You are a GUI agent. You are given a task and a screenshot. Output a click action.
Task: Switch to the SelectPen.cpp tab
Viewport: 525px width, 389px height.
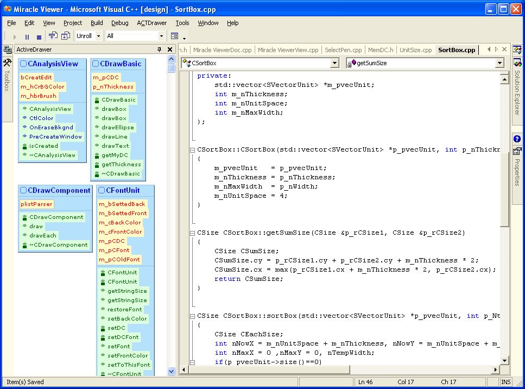tap(343, 50)
